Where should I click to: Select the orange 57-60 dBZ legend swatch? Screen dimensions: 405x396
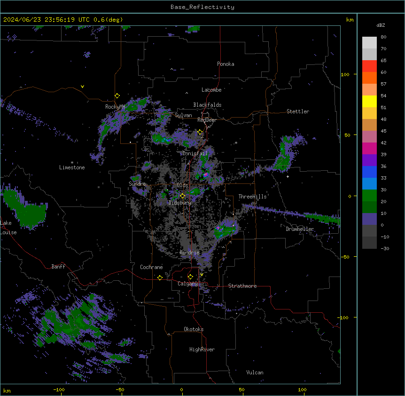[x=369, y=78]
